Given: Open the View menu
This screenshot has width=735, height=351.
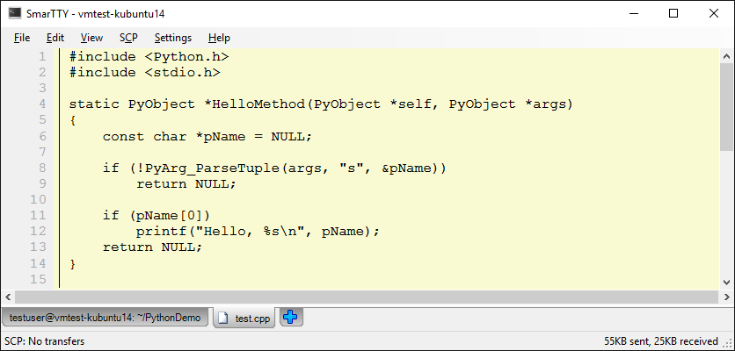Looking at the screenshot, I should [x=91, y=38].
